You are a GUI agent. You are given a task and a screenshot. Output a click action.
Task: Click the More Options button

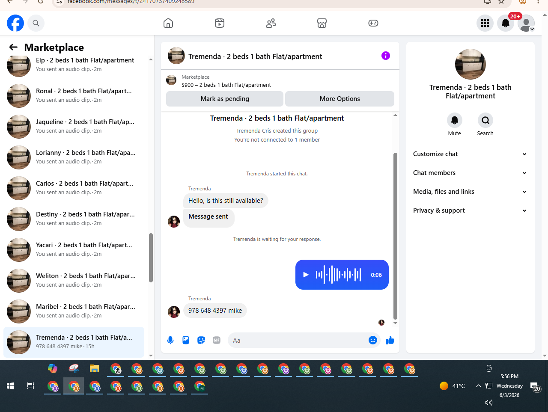340,99
